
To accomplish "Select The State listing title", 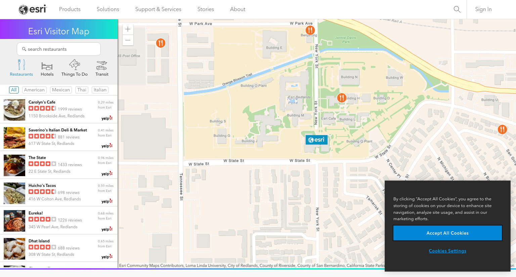I will click(37, 158).
